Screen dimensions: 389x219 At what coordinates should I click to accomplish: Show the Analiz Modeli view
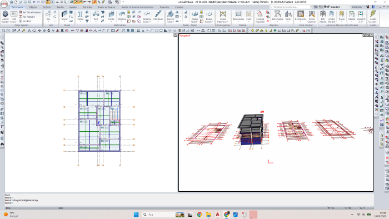pos(331,17)
